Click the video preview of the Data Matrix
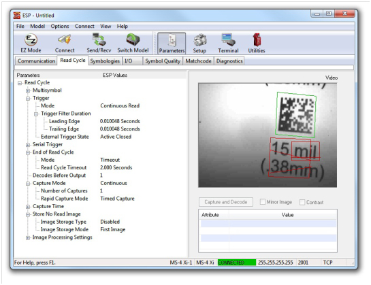Image resolution: width=371 pixels, height=285 pixels. tap(268, 135)
